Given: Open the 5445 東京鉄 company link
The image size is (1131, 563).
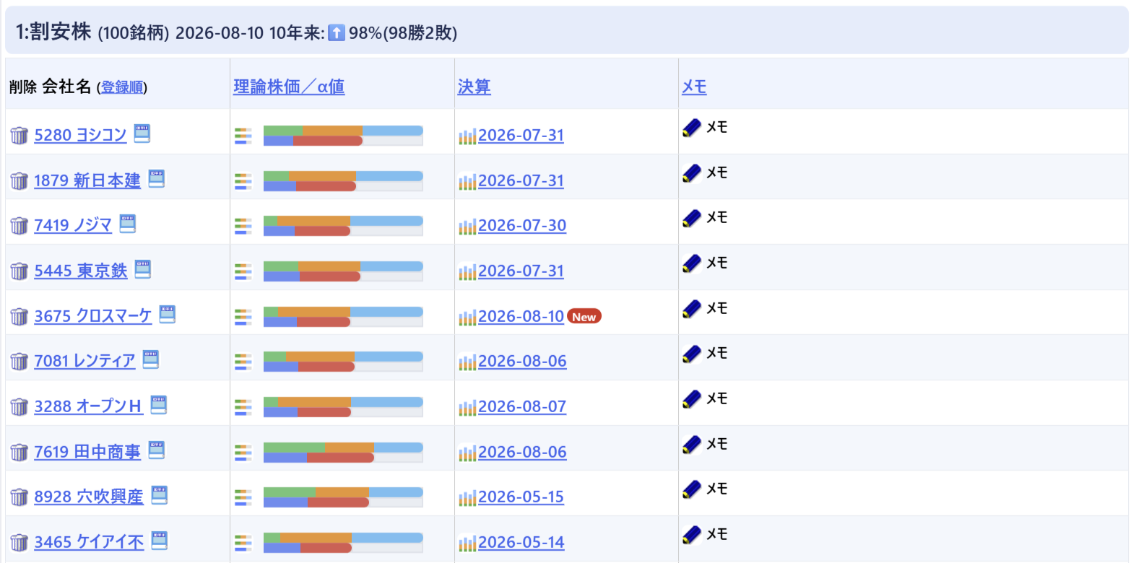Looking at the screenshot, I should point(81,271).
